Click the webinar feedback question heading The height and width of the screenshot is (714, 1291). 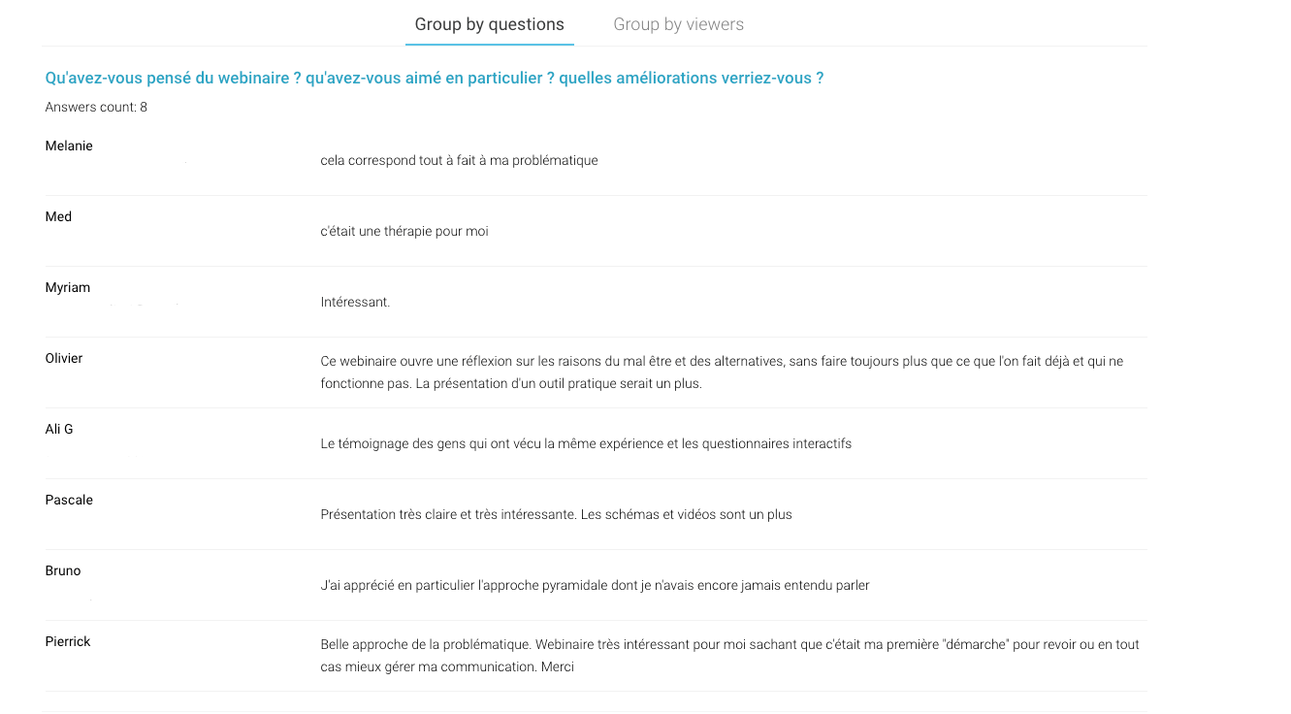(x=435, y=78)
